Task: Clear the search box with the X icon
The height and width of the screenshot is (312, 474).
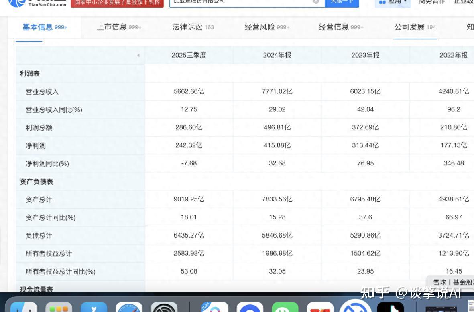Action: tap(316, 2)
